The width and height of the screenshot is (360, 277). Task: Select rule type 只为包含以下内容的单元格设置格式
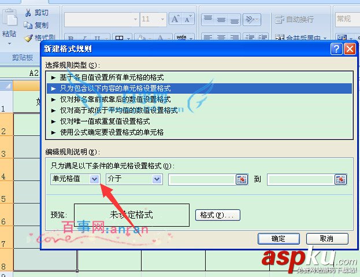(199, 88)
